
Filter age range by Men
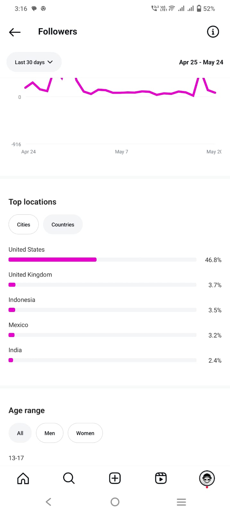tap(50, 433)
